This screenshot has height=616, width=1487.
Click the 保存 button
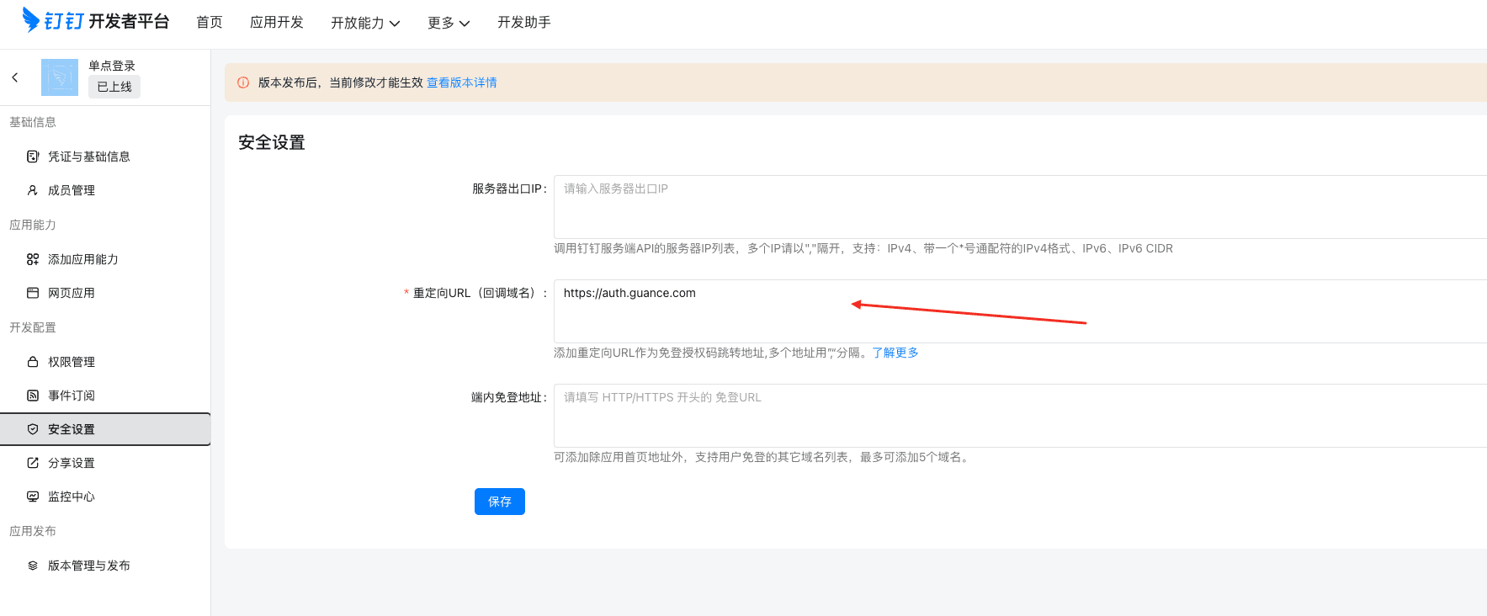coord(500,502)
